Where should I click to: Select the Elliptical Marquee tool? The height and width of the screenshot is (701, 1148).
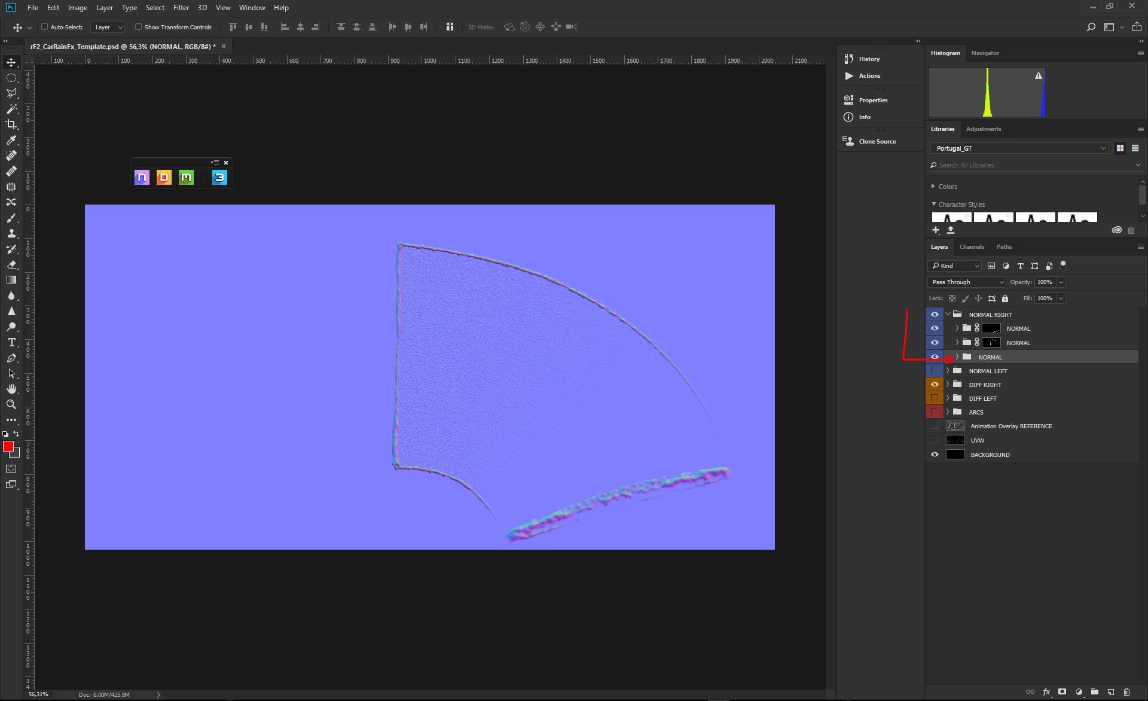[11, 78]
